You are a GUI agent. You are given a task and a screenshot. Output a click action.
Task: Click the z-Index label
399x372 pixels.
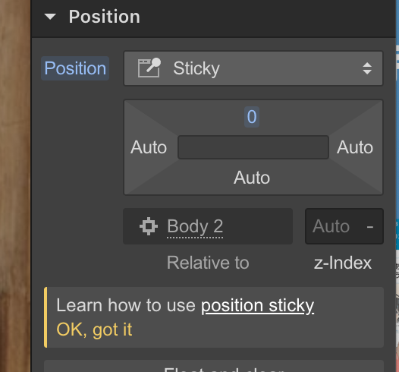343,263
